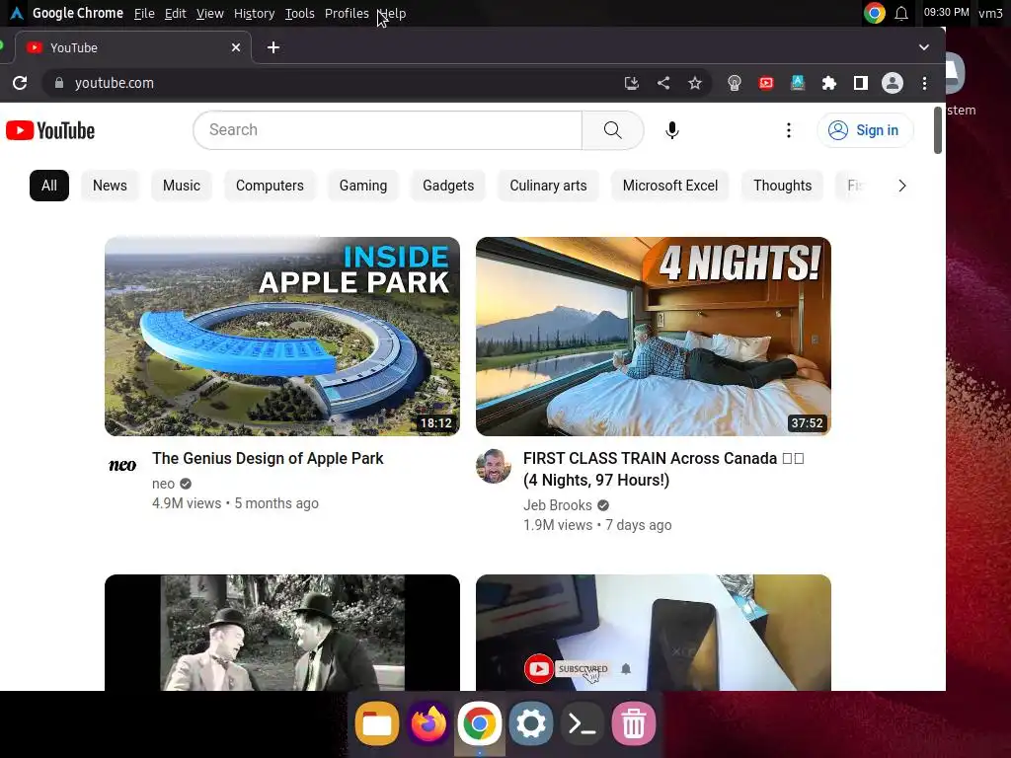Open Extensions puzzle piece menu

pyautogui.click(x=829, y=83)
